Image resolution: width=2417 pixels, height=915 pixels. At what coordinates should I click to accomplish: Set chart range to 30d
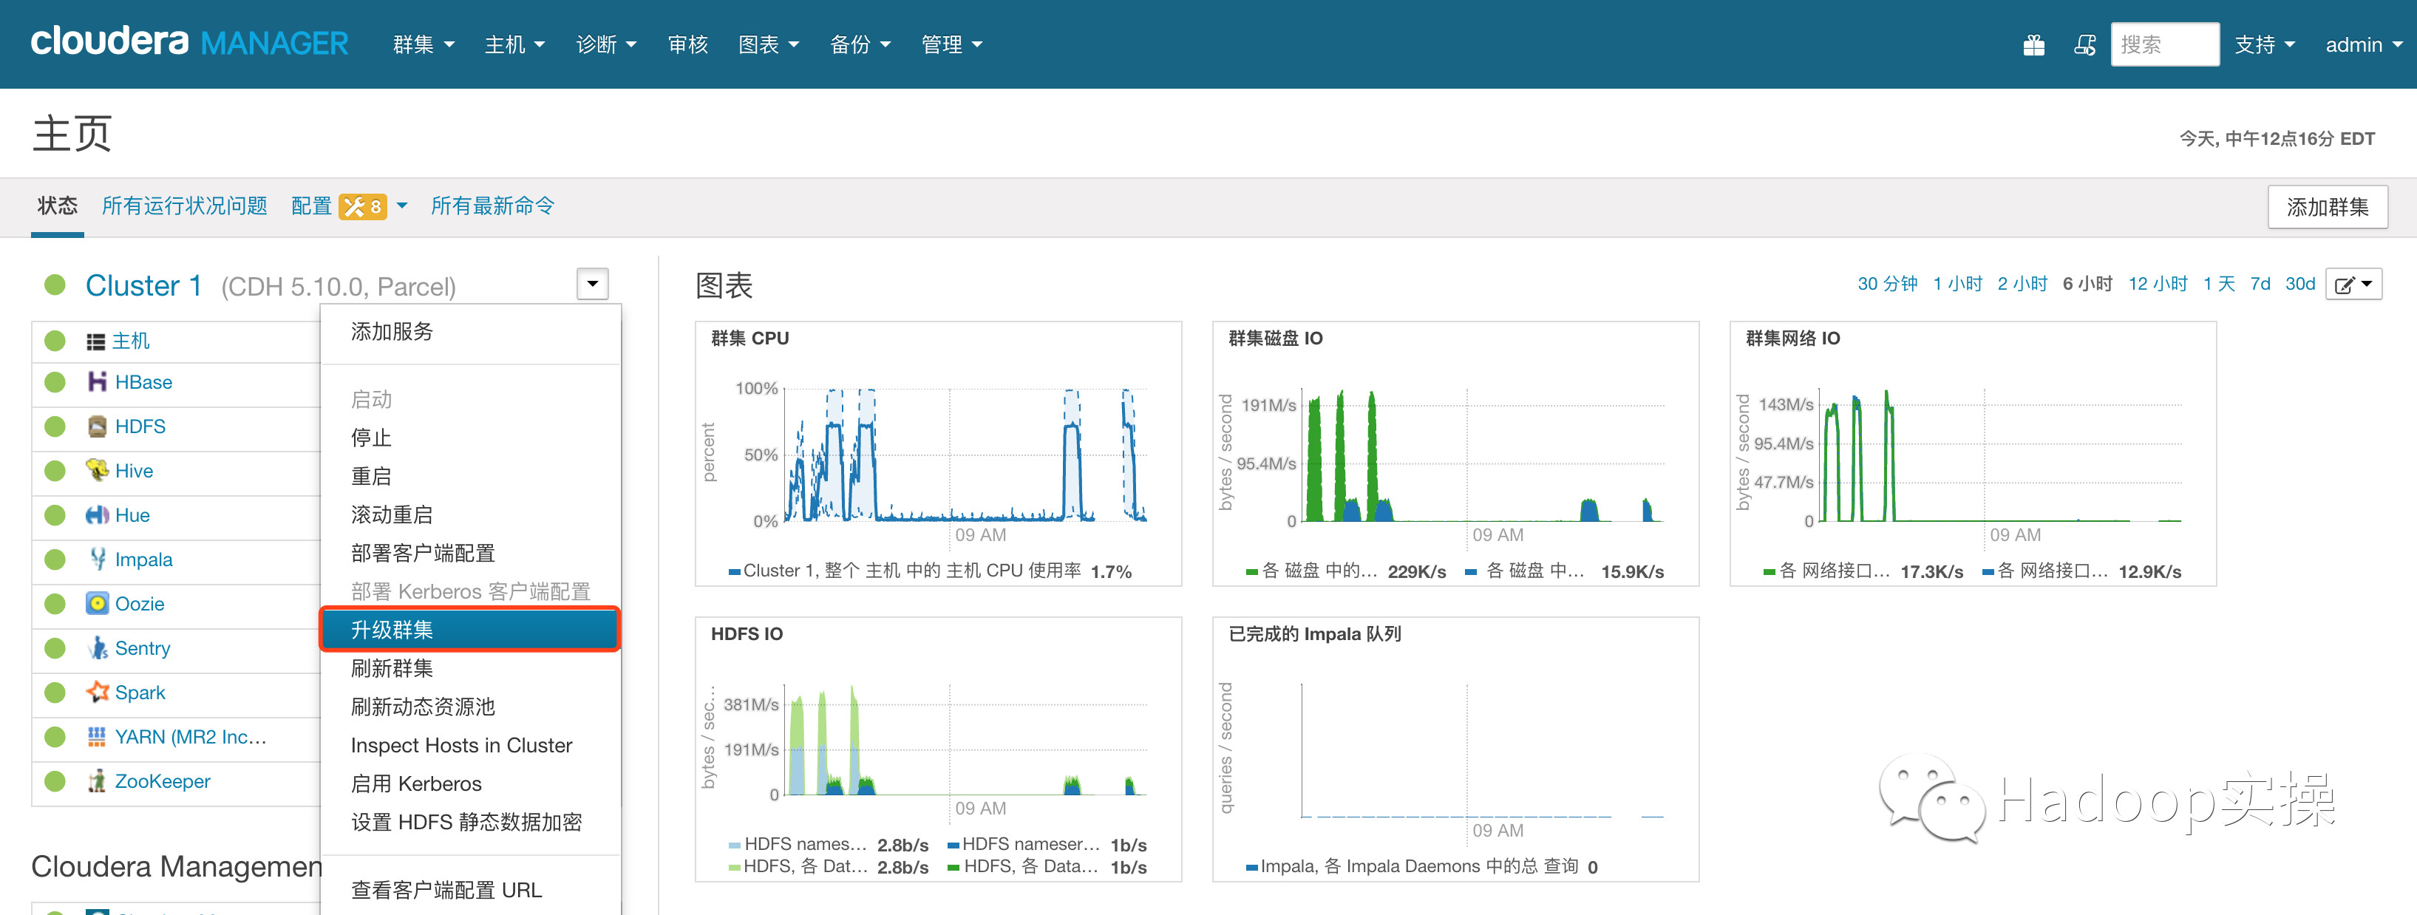(2301, 283)
